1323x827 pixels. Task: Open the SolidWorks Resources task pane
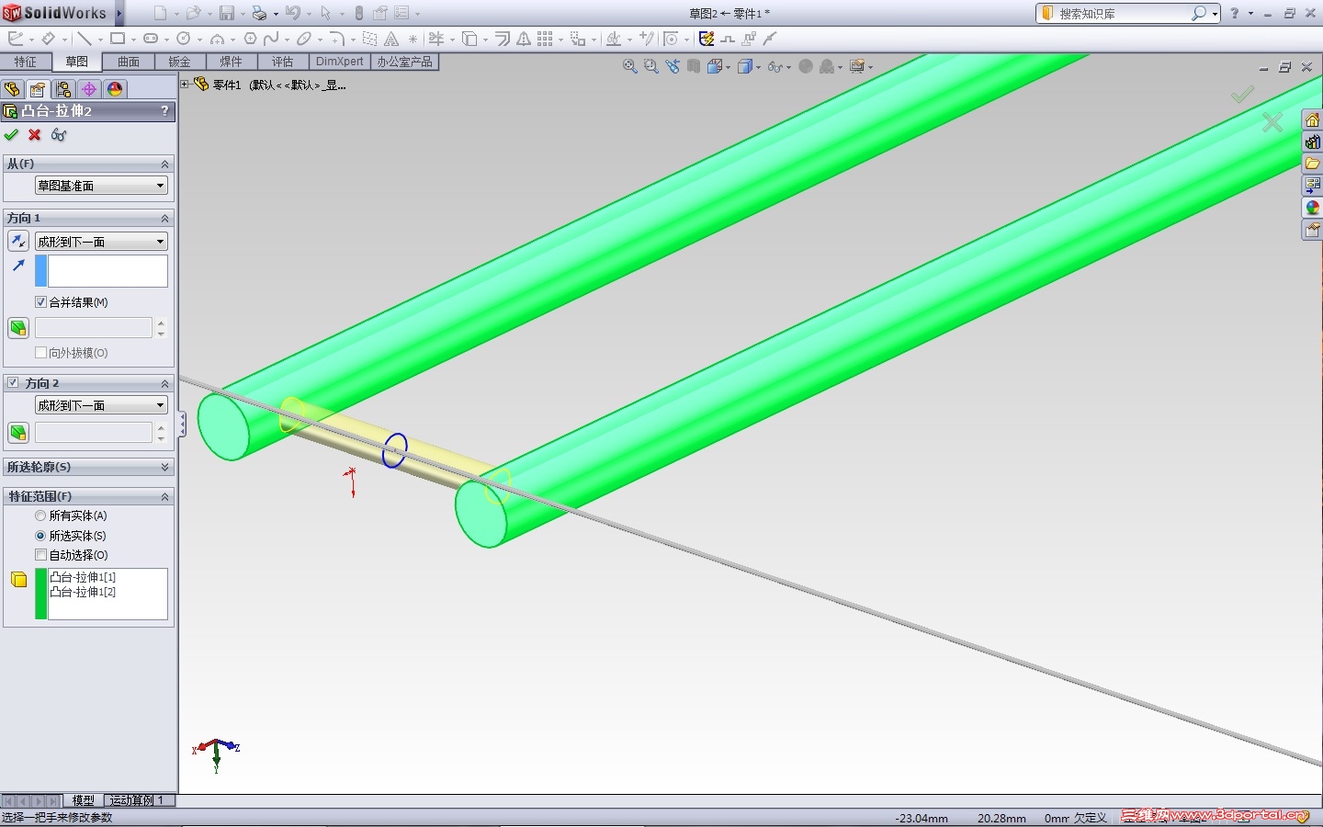tap(1312, 119)
